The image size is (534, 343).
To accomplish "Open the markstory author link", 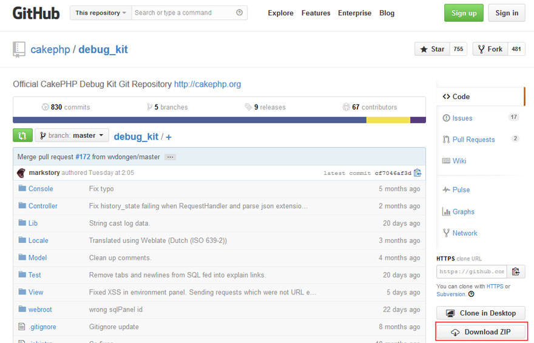I will pos(44,172).
